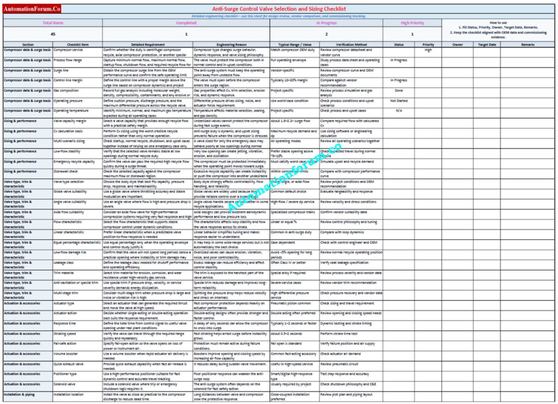Screen dimensions: 558x404
Task: Select the Remarks column header
Action: pyautogui.click(x=527, y=45)
